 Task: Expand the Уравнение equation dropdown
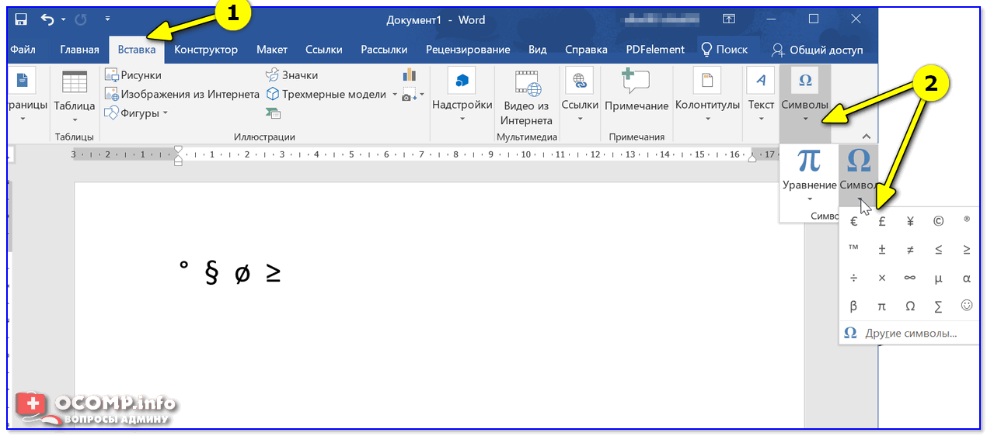pos(809,199)
